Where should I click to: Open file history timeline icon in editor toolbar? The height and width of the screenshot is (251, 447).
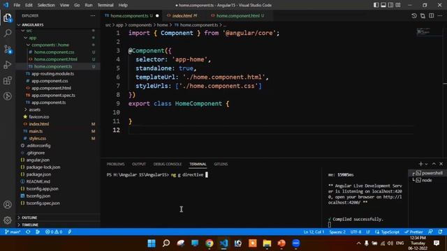[x=414, y=15]
